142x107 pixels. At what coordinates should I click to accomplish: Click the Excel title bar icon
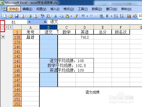tap(2, 3)
